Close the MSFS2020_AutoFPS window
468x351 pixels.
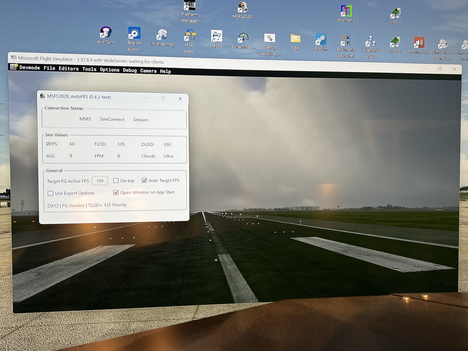pyautogui.click(x=180, y=98)
